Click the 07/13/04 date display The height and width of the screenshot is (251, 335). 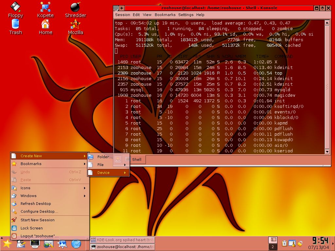[x=318, y=248]
